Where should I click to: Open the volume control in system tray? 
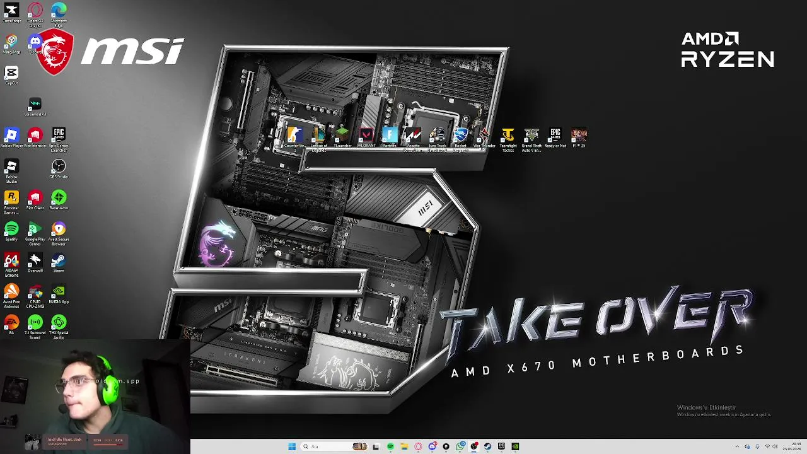pos(775,446)
